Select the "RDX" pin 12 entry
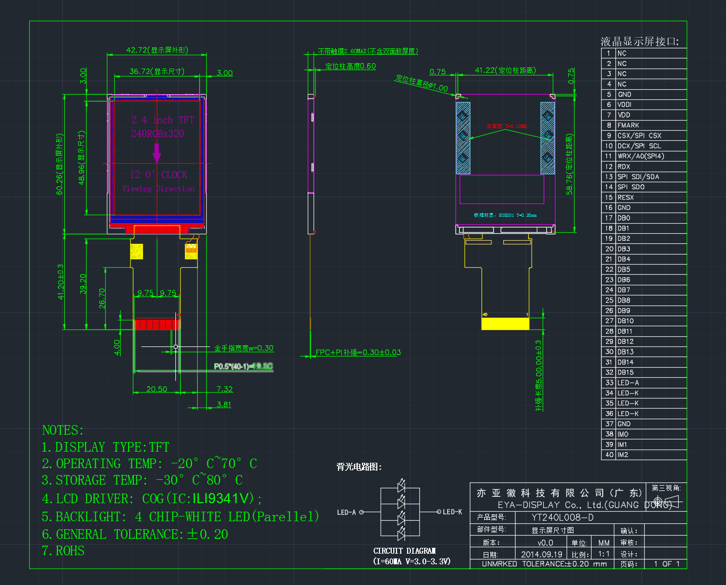This screenshot has width=726, height=585. point(624,166)
